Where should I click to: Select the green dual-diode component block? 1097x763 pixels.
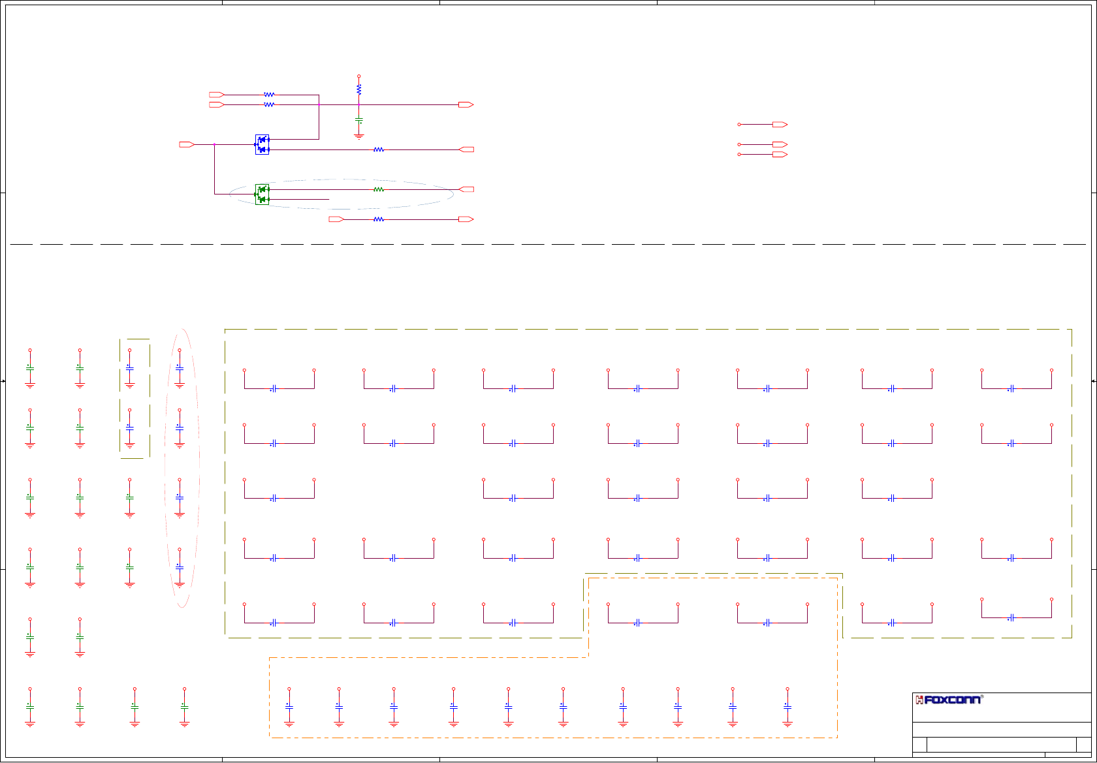point(262,194)
